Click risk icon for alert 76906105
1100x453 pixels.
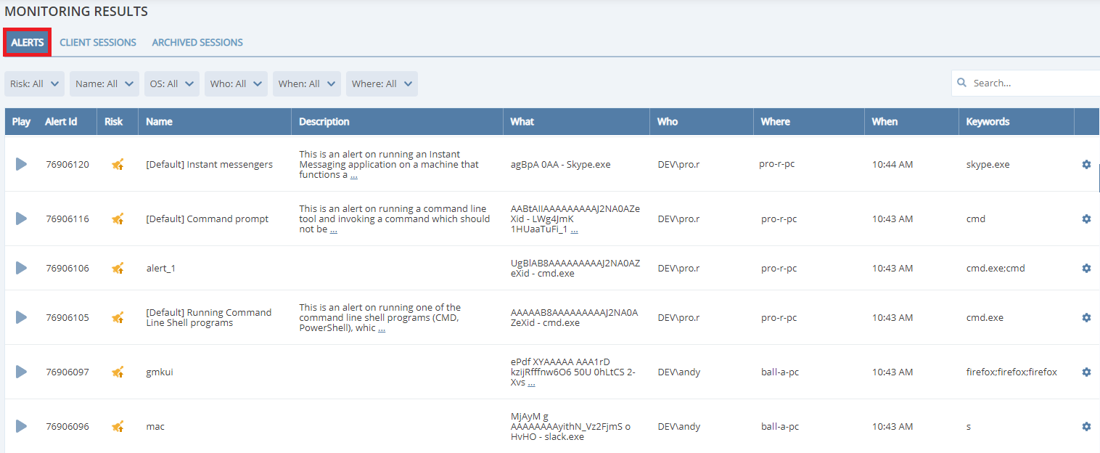(117, 317)
